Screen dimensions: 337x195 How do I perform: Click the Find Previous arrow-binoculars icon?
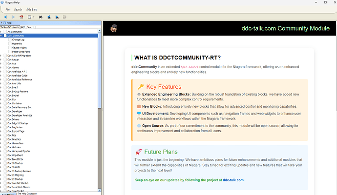(x=49, y=17)
